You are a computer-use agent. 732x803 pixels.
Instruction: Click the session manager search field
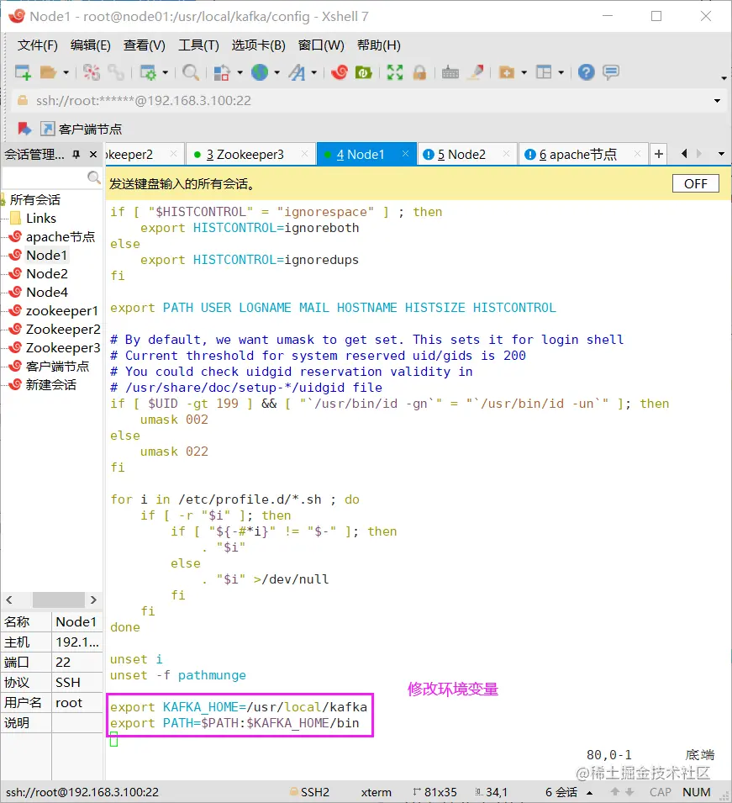pos(45,177)
